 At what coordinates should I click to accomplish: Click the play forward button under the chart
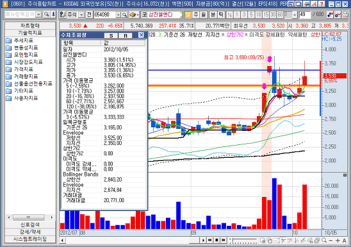pyautogui.click(x=203, y=240)
